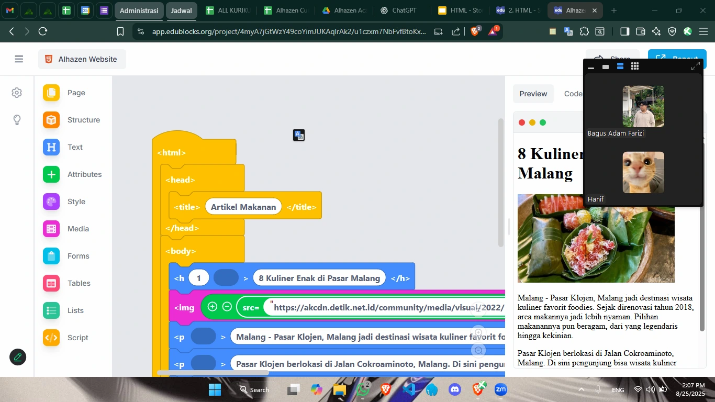Click the minus icon on the img block

tap(227, 306)
